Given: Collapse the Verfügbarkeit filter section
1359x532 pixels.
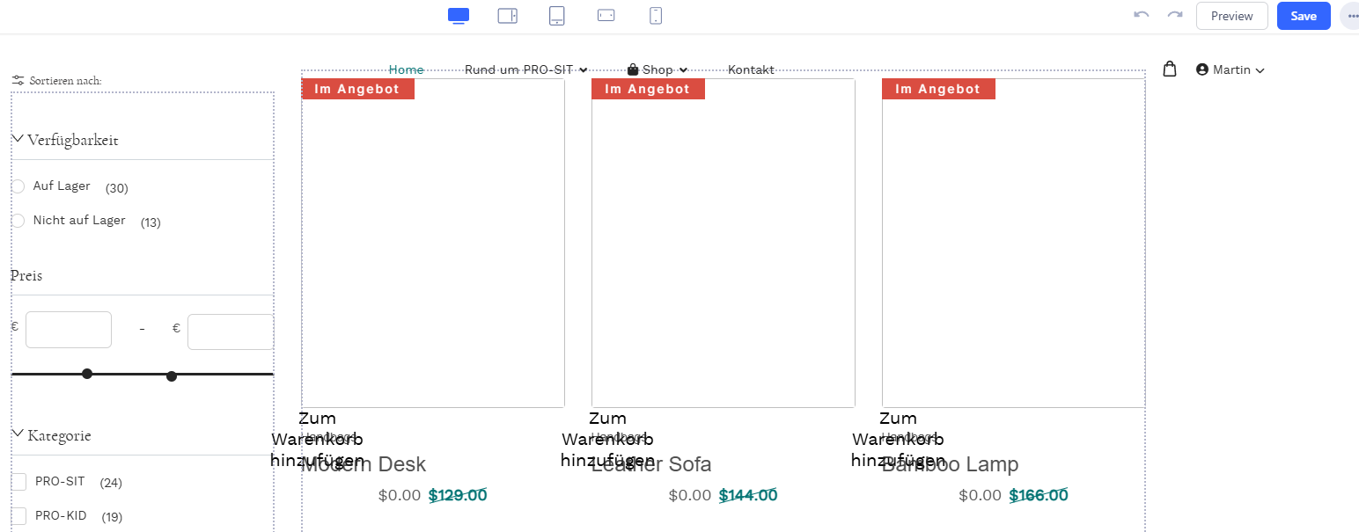Looking at the screenshot, I should tap(18, 139).
